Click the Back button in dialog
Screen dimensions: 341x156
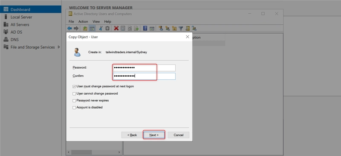click(132, 135)
